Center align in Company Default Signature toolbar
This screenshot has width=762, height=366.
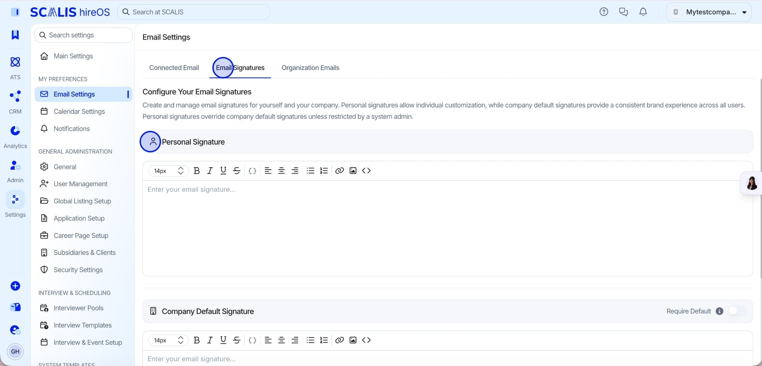[282, 340]
